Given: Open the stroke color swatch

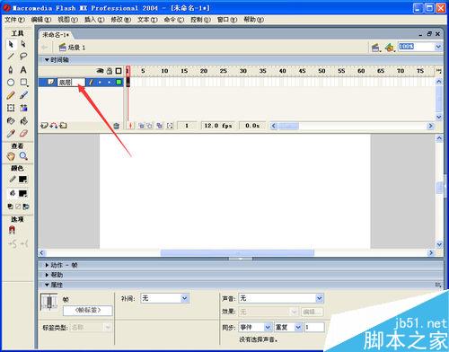Looking at the screenshot, I should [23, 180].
